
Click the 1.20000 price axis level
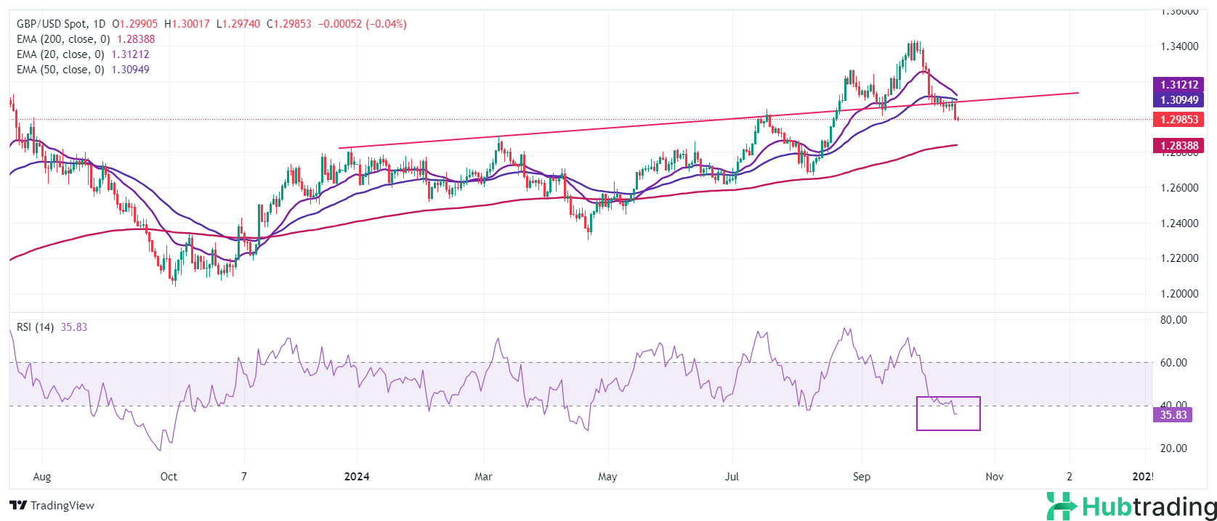1178,294
